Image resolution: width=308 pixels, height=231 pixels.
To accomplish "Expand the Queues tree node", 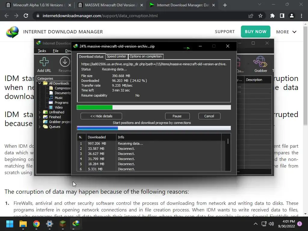I will [x=39, y=127].
